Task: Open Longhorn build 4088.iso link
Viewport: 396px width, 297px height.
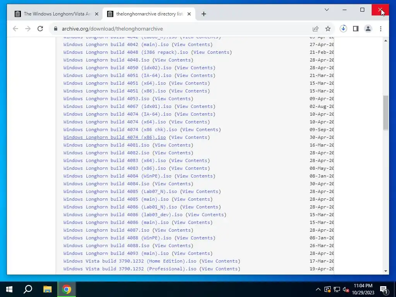Action: point(106,246)
